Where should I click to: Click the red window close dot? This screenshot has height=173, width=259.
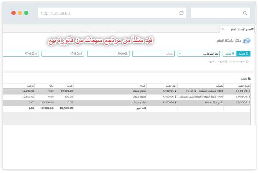pyautogui.click(x=14, y=13)
